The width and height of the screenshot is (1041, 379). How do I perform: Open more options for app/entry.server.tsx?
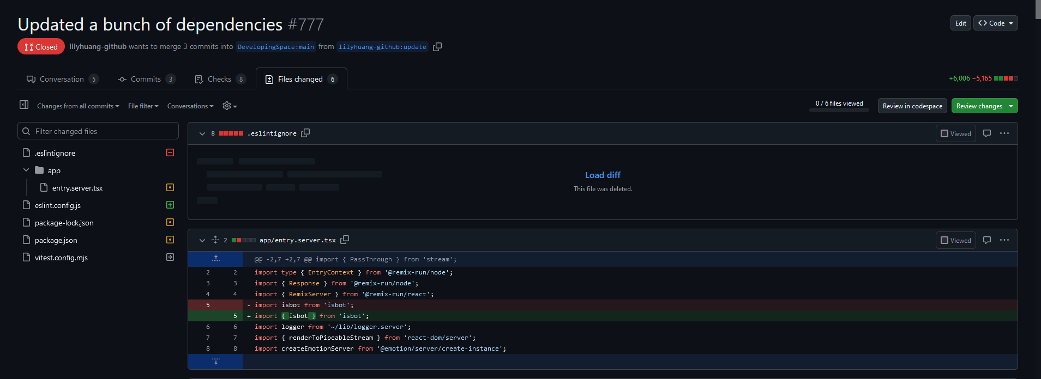click(1004, 240)
